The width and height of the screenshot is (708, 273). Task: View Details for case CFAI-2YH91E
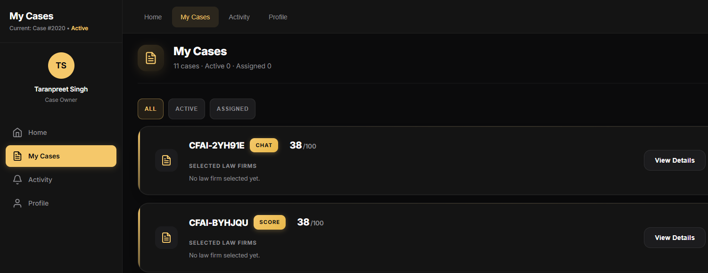pos(674,160)
